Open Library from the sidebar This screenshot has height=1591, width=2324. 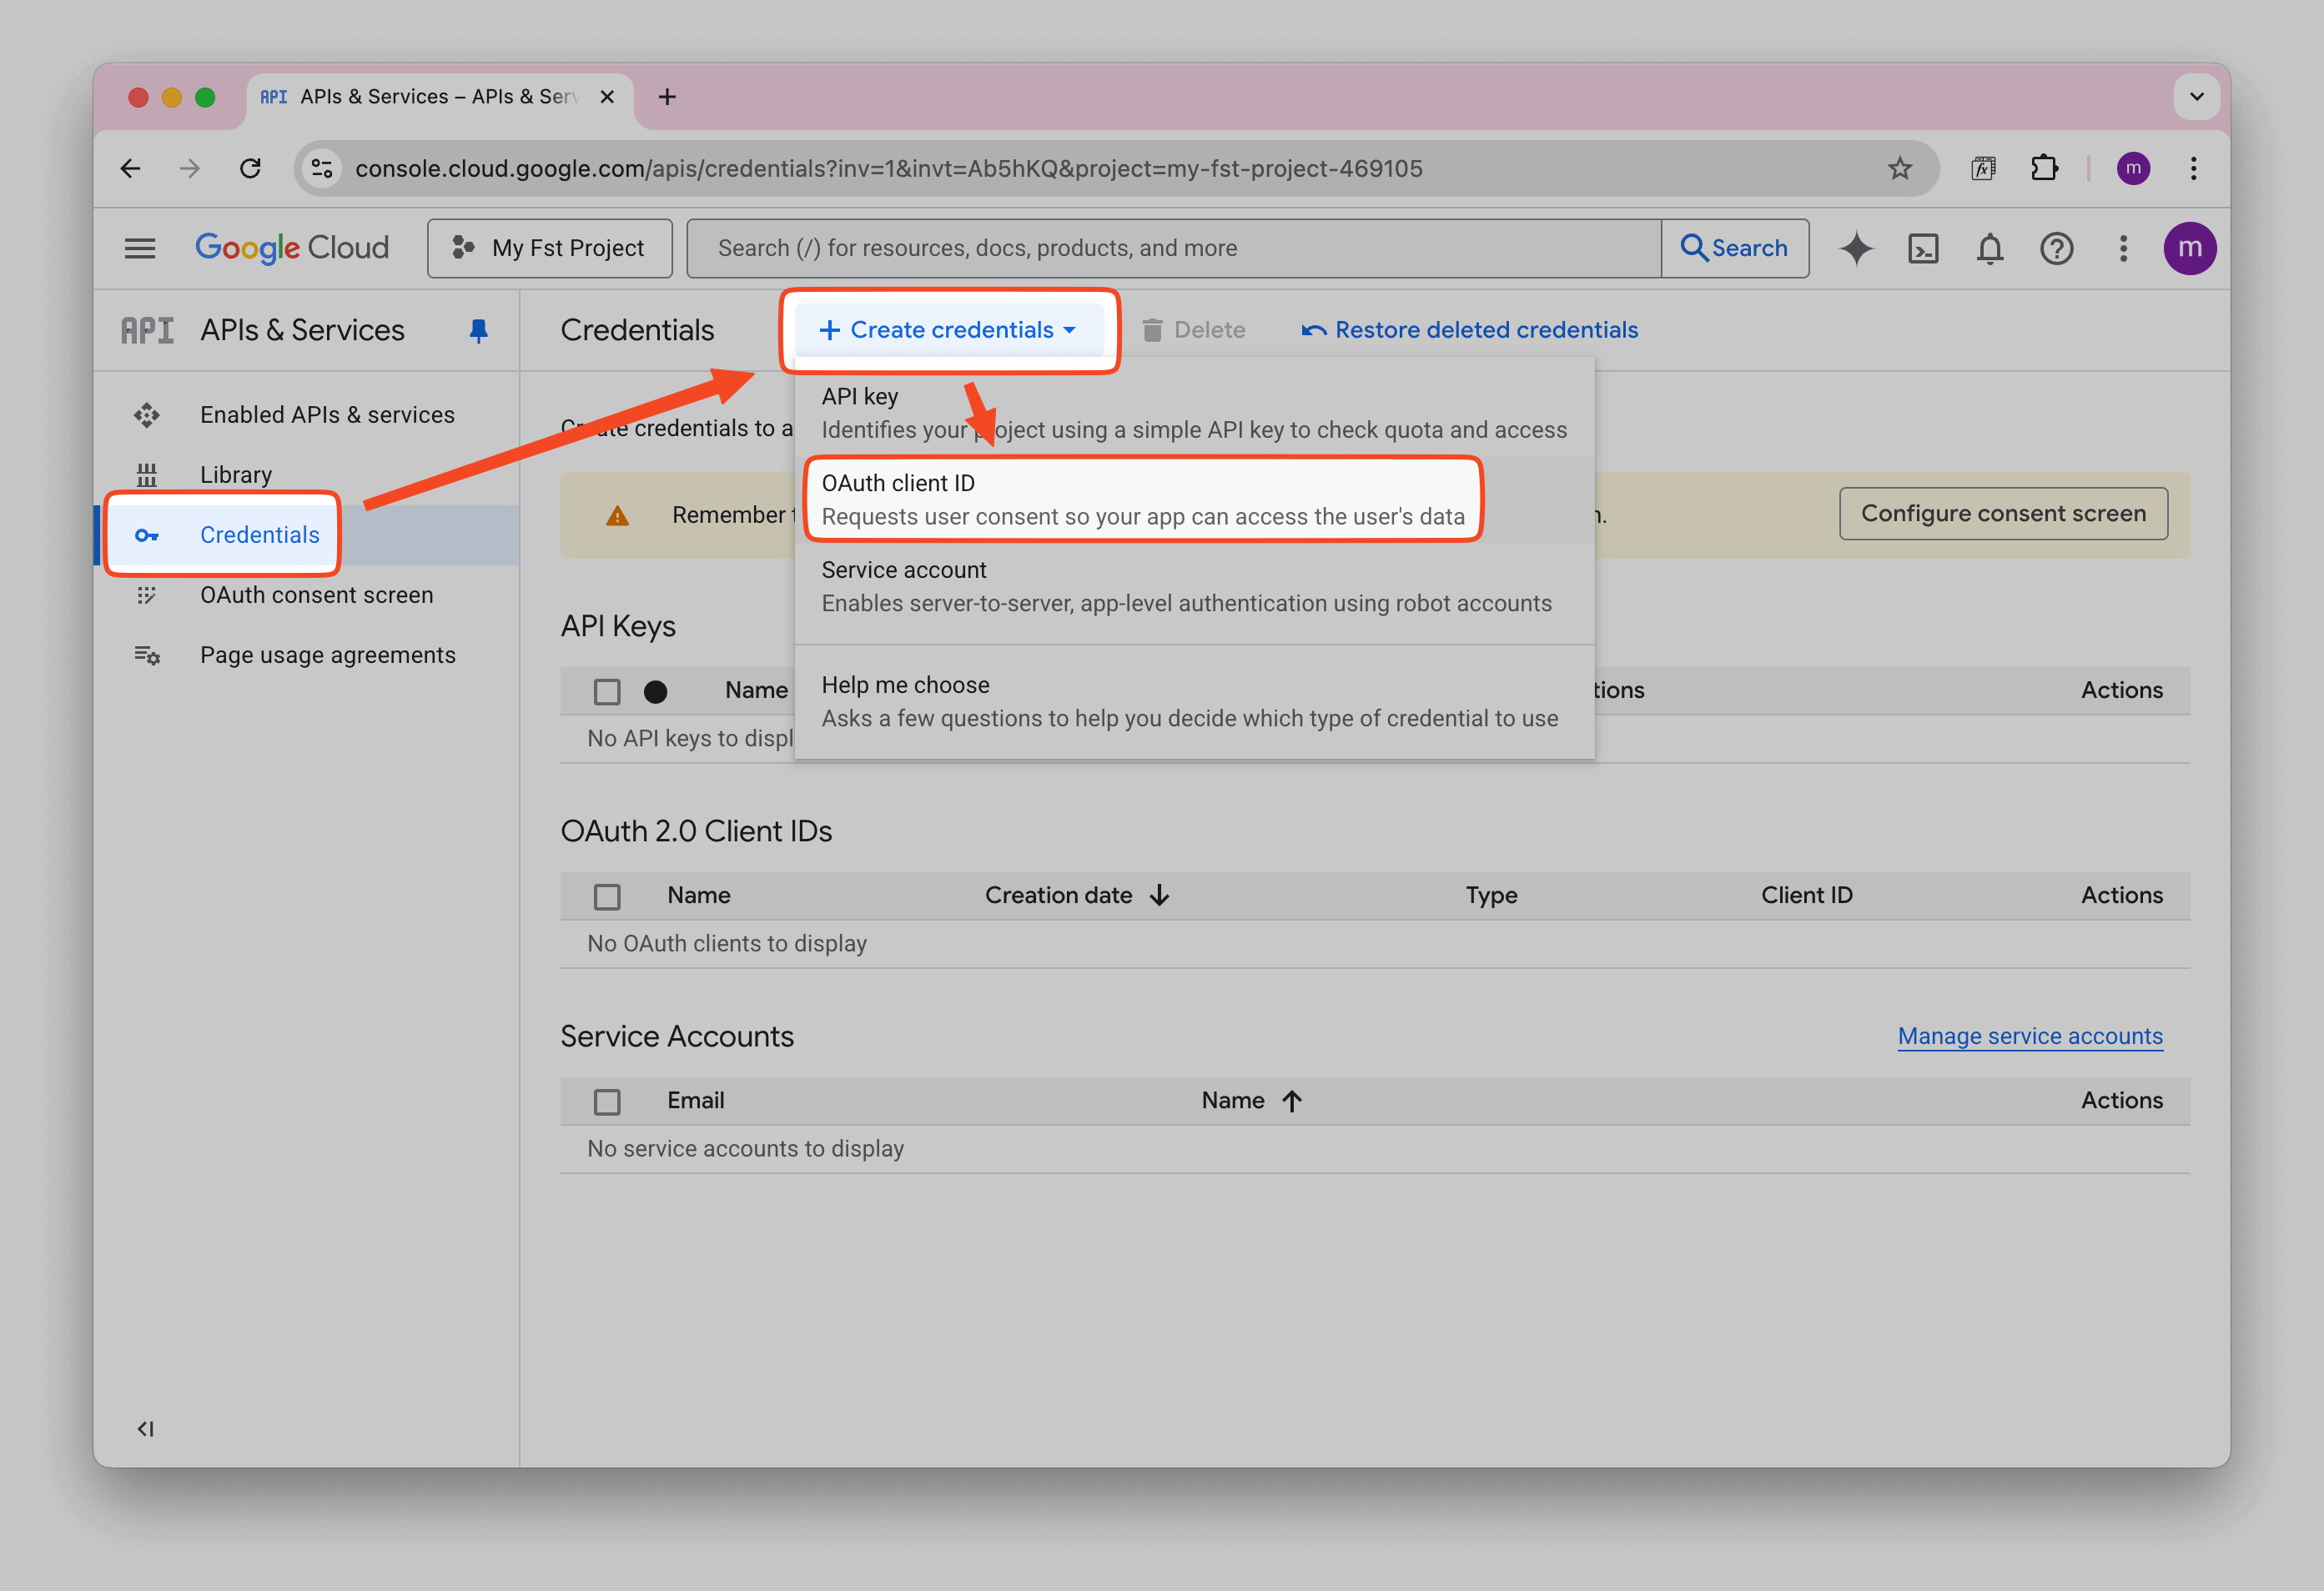pos(235,474)
